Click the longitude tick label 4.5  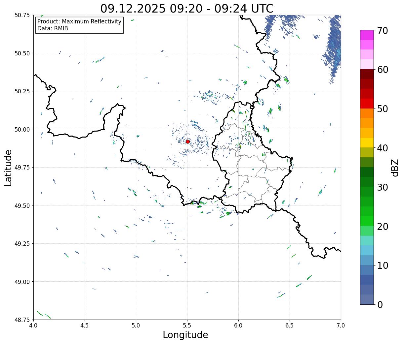point(85,325)
